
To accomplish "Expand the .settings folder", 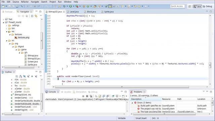I will point(6,26).
